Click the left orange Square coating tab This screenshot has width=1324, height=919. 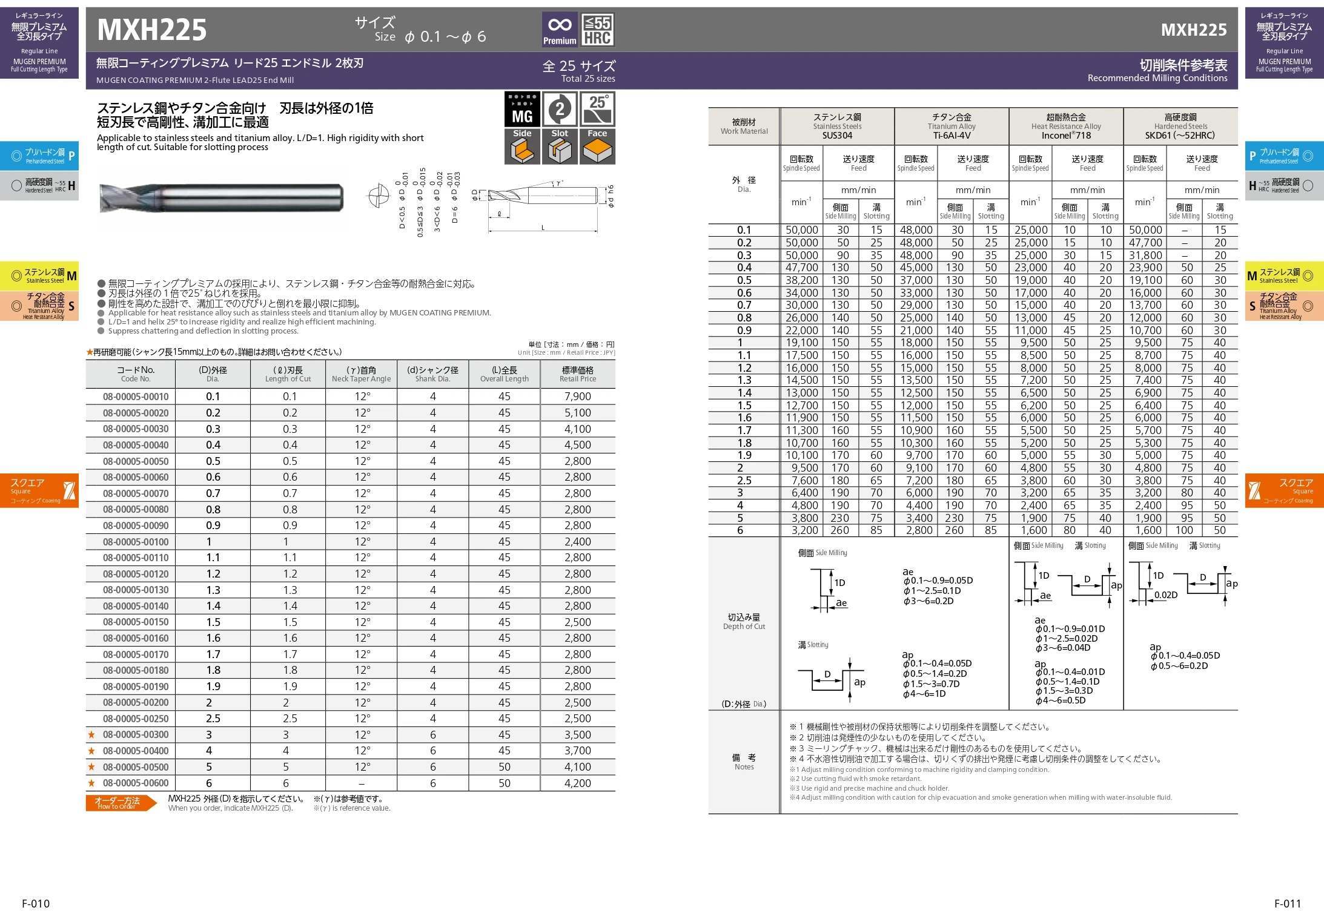click(39, 490)
